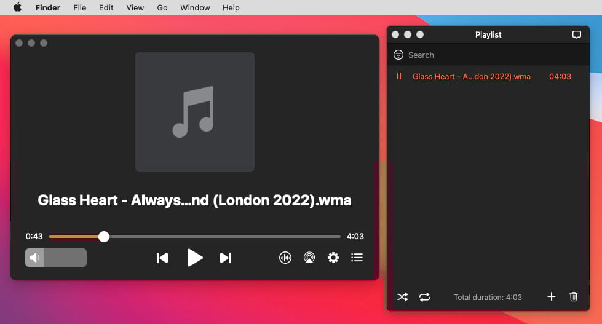Open the File menu
Screen dimensions: 602x324
coord(80,7)
